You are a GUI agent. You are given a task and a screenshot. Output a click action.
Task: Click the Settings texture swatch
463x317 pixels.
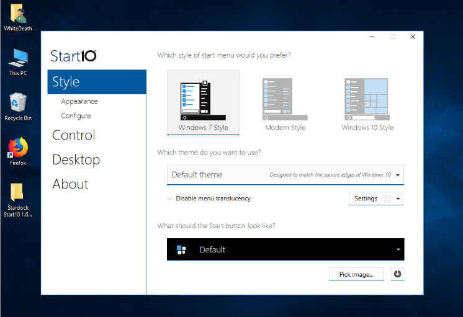tap(387, 199)
